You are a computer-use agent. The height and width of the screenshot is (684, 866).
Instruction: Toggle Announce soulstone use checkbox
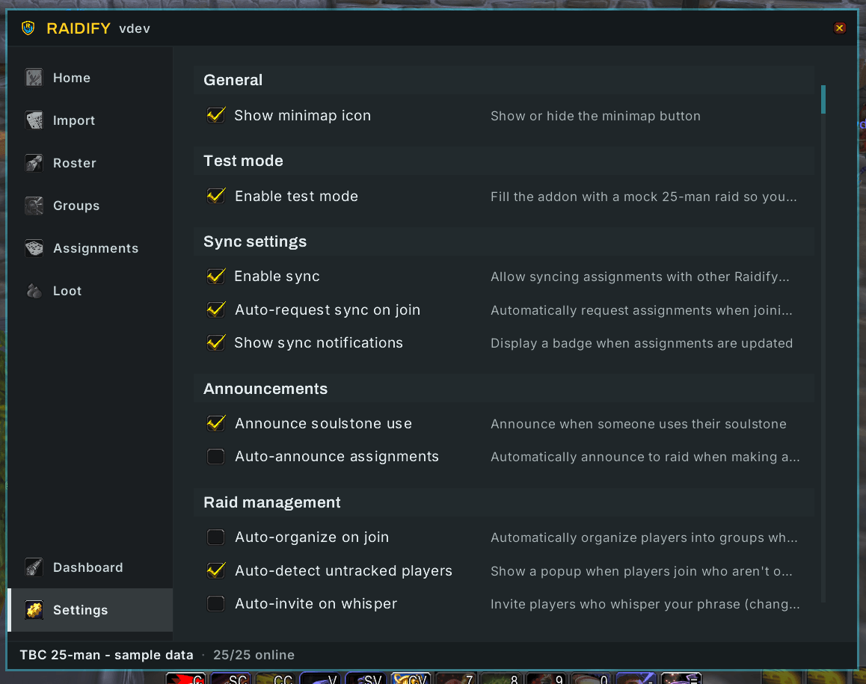215,423
